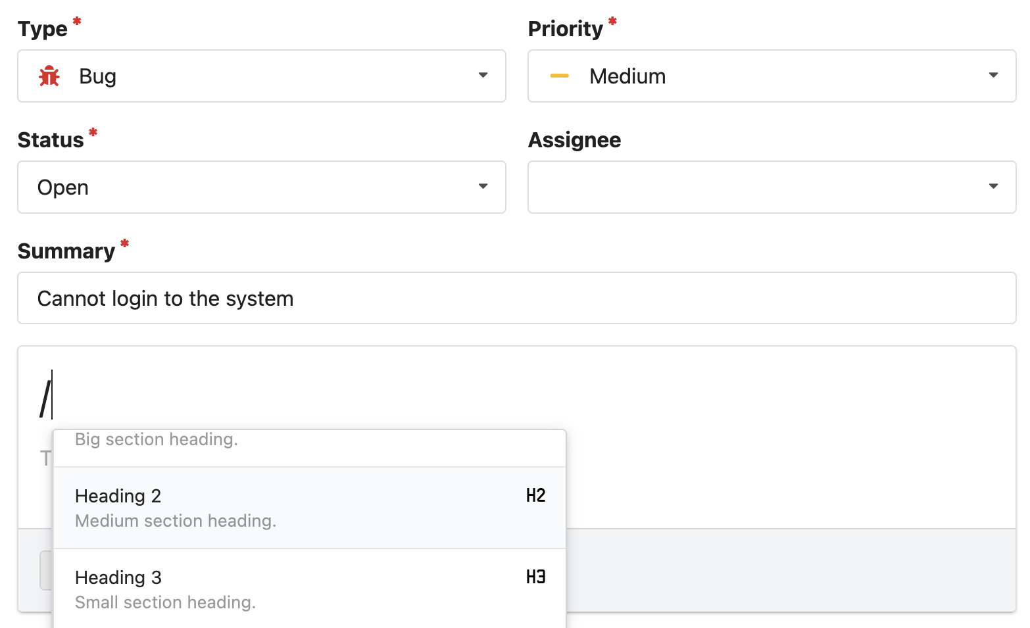Open the Status dropdown arrow
Viewport: 1030px width, 628px height.
tap(483, 187)
